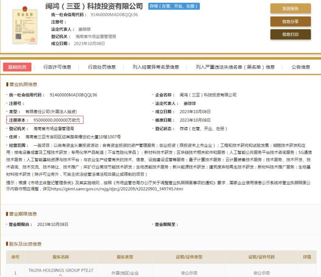Click the 股东及出资信息 section header

25,244
